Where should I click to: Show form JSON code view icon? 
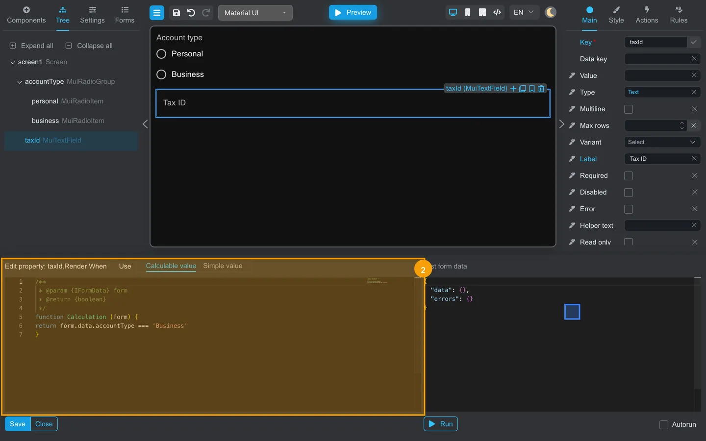point(497,12)
